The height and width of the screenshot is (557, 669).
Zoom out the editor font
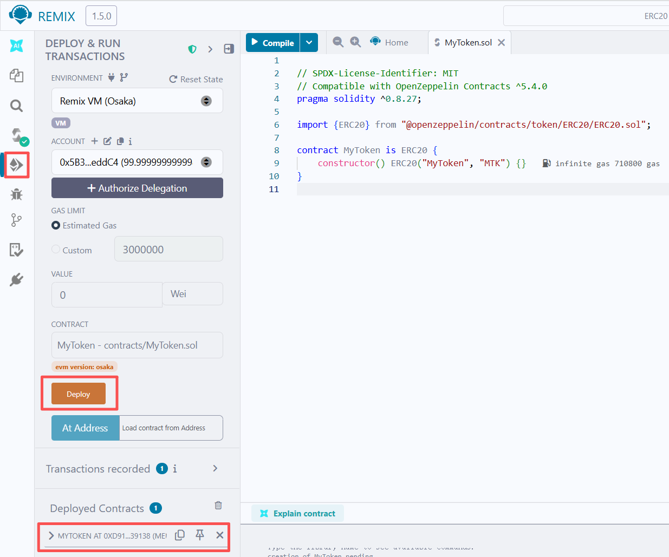pos(338,42)
